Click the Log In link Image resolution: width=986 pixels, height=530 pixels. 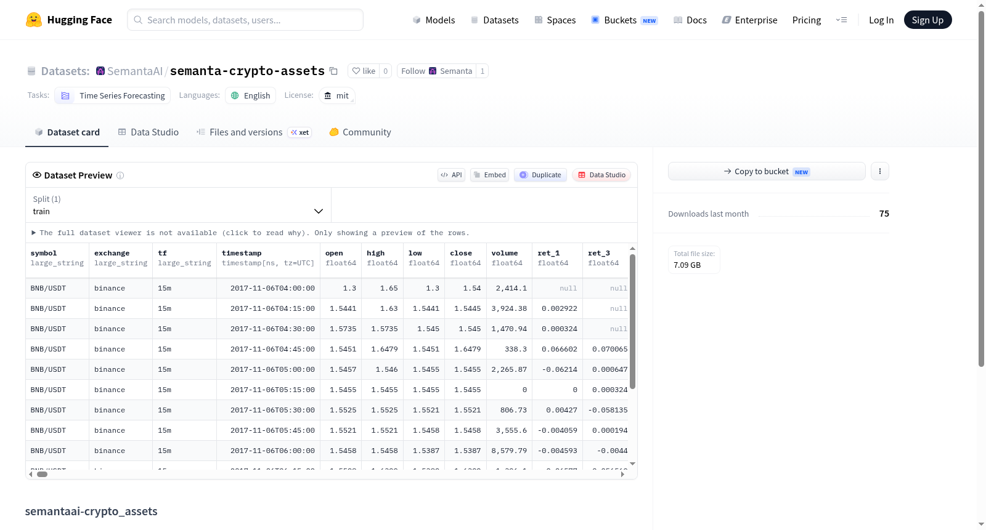click(881, 20)
